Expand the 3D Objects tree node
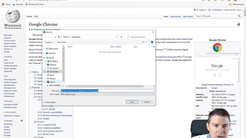The image size is (246, 138). [x=45, y=61]
